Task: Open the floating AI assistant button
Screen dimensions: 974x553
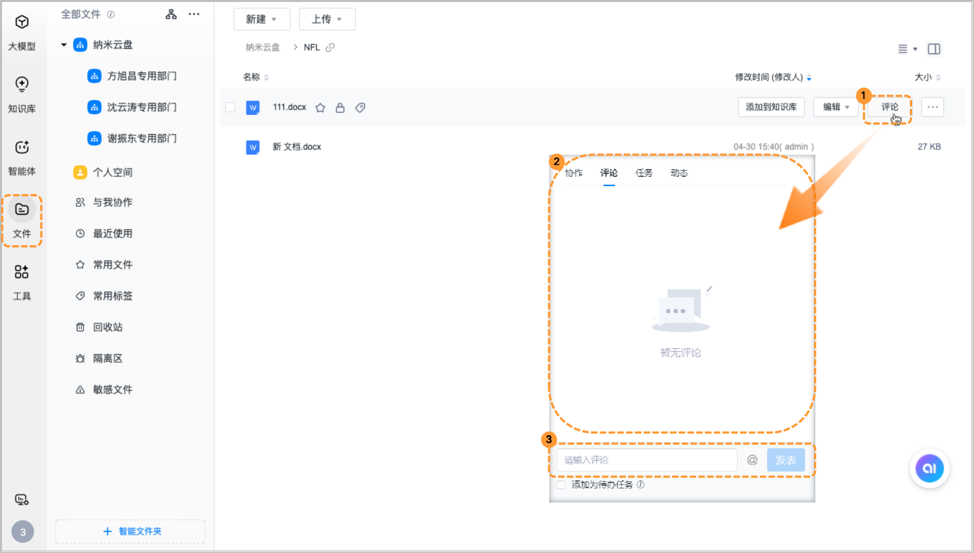Action: [929, 468]
